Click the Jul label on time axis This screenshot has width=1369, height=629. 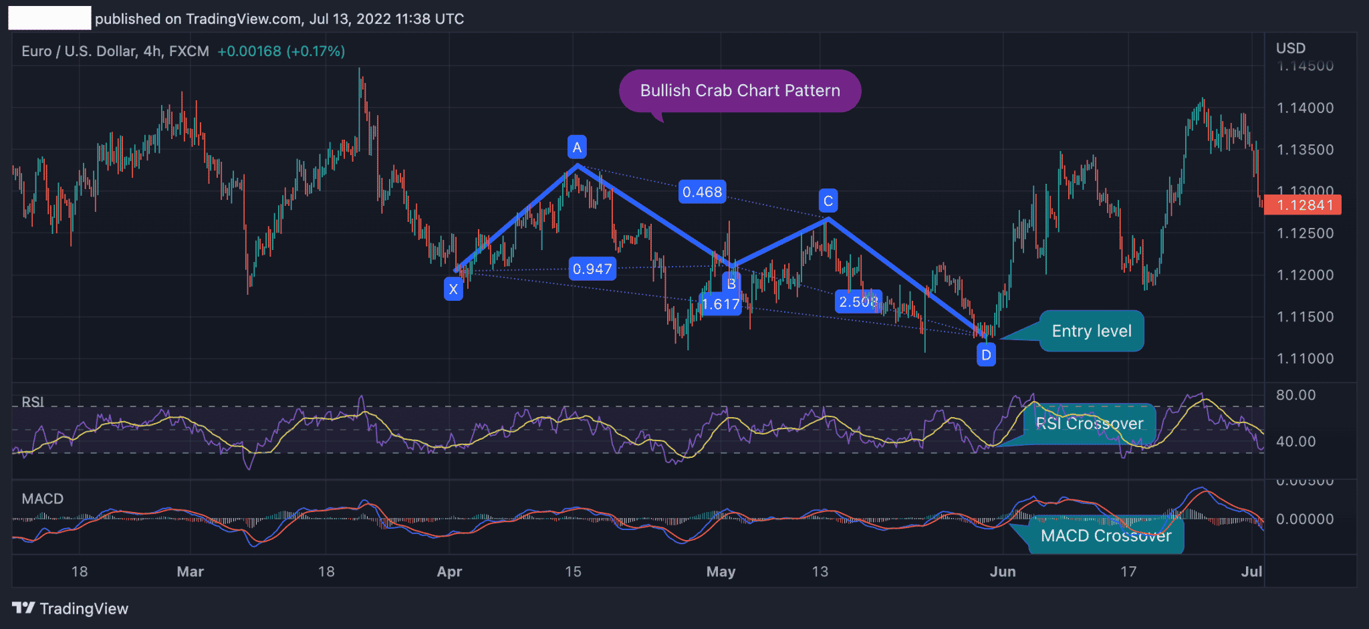1251,572
